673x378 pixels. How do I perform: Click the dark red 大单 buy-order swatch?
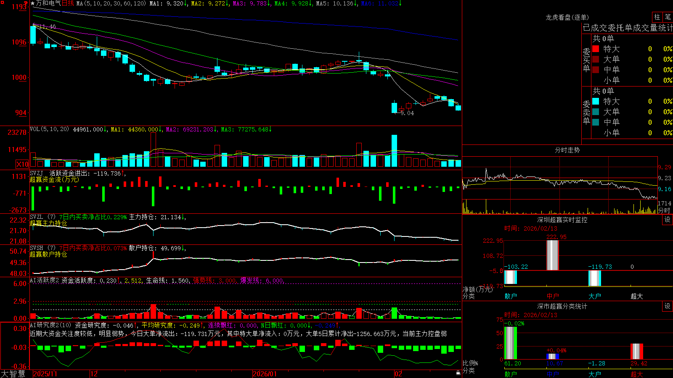(x=596, y=59)
